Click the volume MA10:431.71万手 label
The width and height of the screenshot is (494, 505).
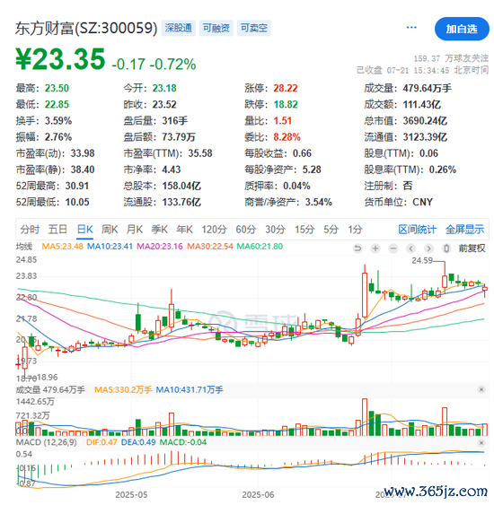[190, 389]
